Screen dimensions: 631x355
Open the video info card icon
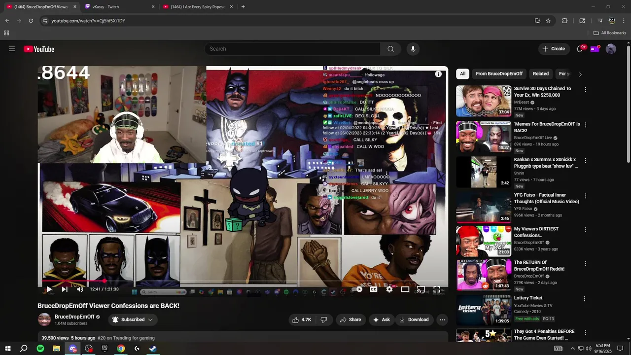(438, 74)
